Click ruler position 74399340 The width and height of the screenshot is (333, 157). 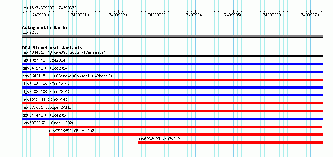pyautogui.click(x=195, y=15)
